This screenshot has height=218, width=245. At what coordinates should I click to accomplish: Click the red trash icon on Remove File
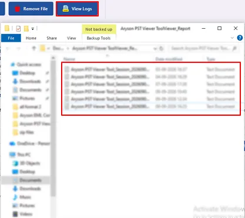coord(17,9)
